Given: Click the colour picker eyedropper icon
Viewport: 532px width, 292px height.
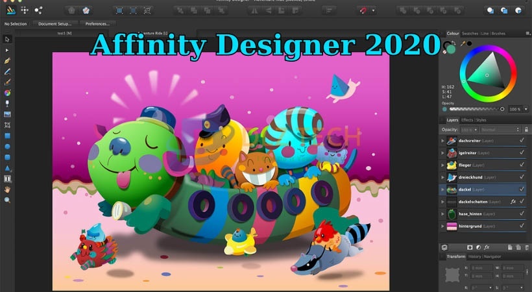Looking at the screenshot, I should click(463, 43).
